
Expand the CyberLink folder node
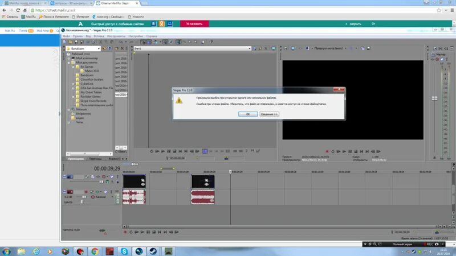(x=74, y=84)
